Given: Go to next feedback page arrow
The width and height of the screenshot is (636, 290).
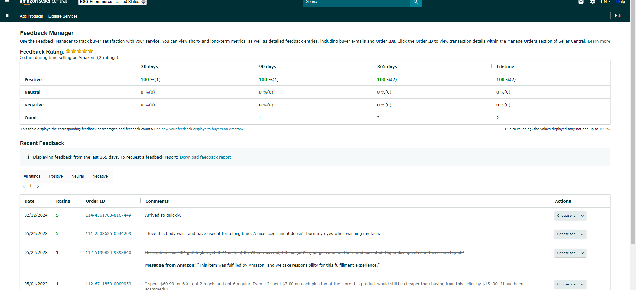Looking at the screenshot, I should point(38,186).
